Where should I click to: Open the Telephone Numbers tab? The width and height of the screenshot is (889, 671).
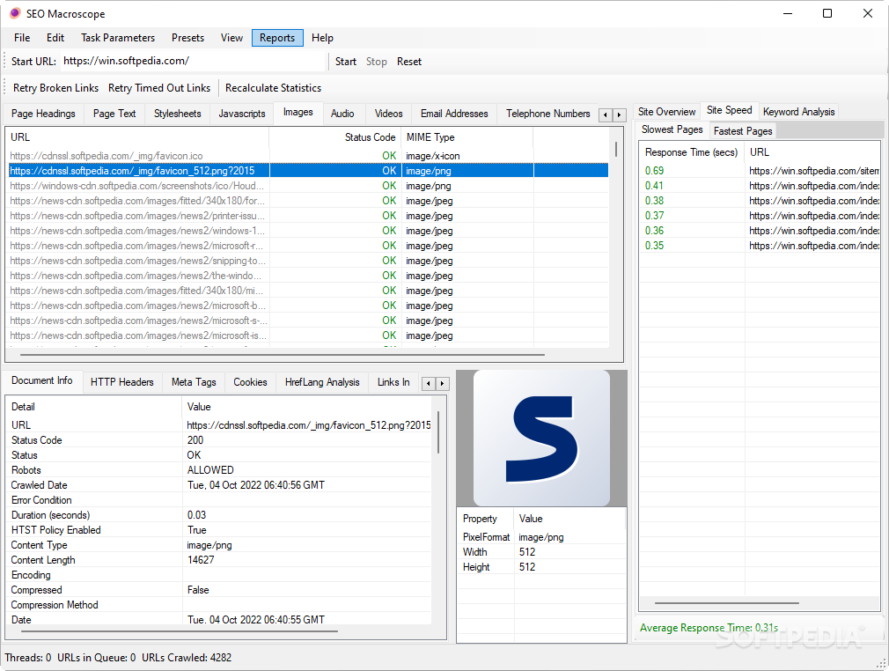pyautogui.click(x=547, y=114)
